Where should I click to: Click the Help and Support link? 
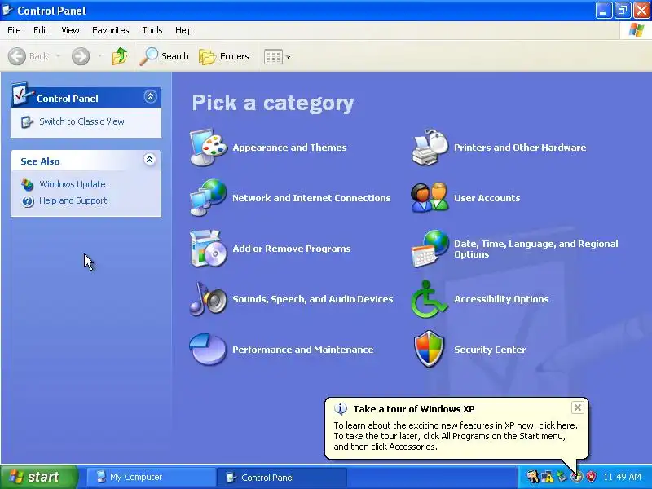(x=73, y=200)
